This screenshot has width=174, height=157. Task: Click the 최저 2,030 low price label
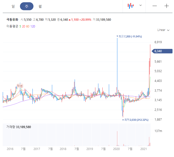coord(135,120)
